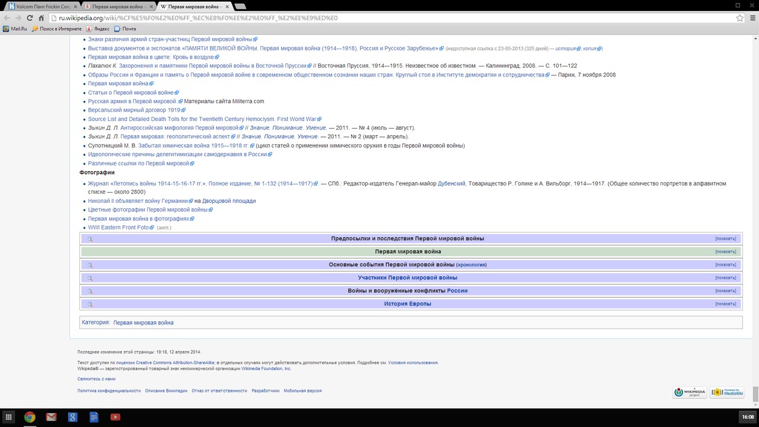Open the Яндекс bookmark
The image size is (759, 427).
98,28
